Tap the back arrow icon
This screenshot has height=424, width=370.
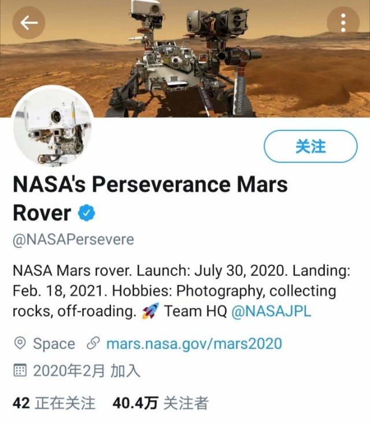pyautogui.click(x=28, y=23)
